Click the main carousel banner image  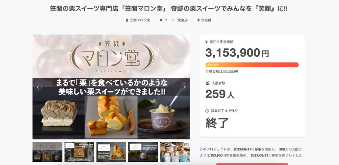[111, 87]
